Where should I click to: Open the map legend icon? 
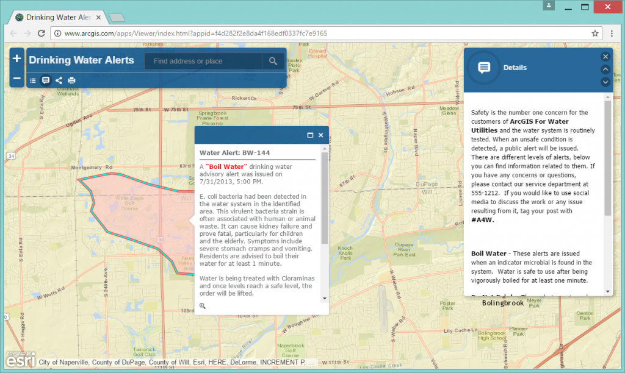coord(32,80)
